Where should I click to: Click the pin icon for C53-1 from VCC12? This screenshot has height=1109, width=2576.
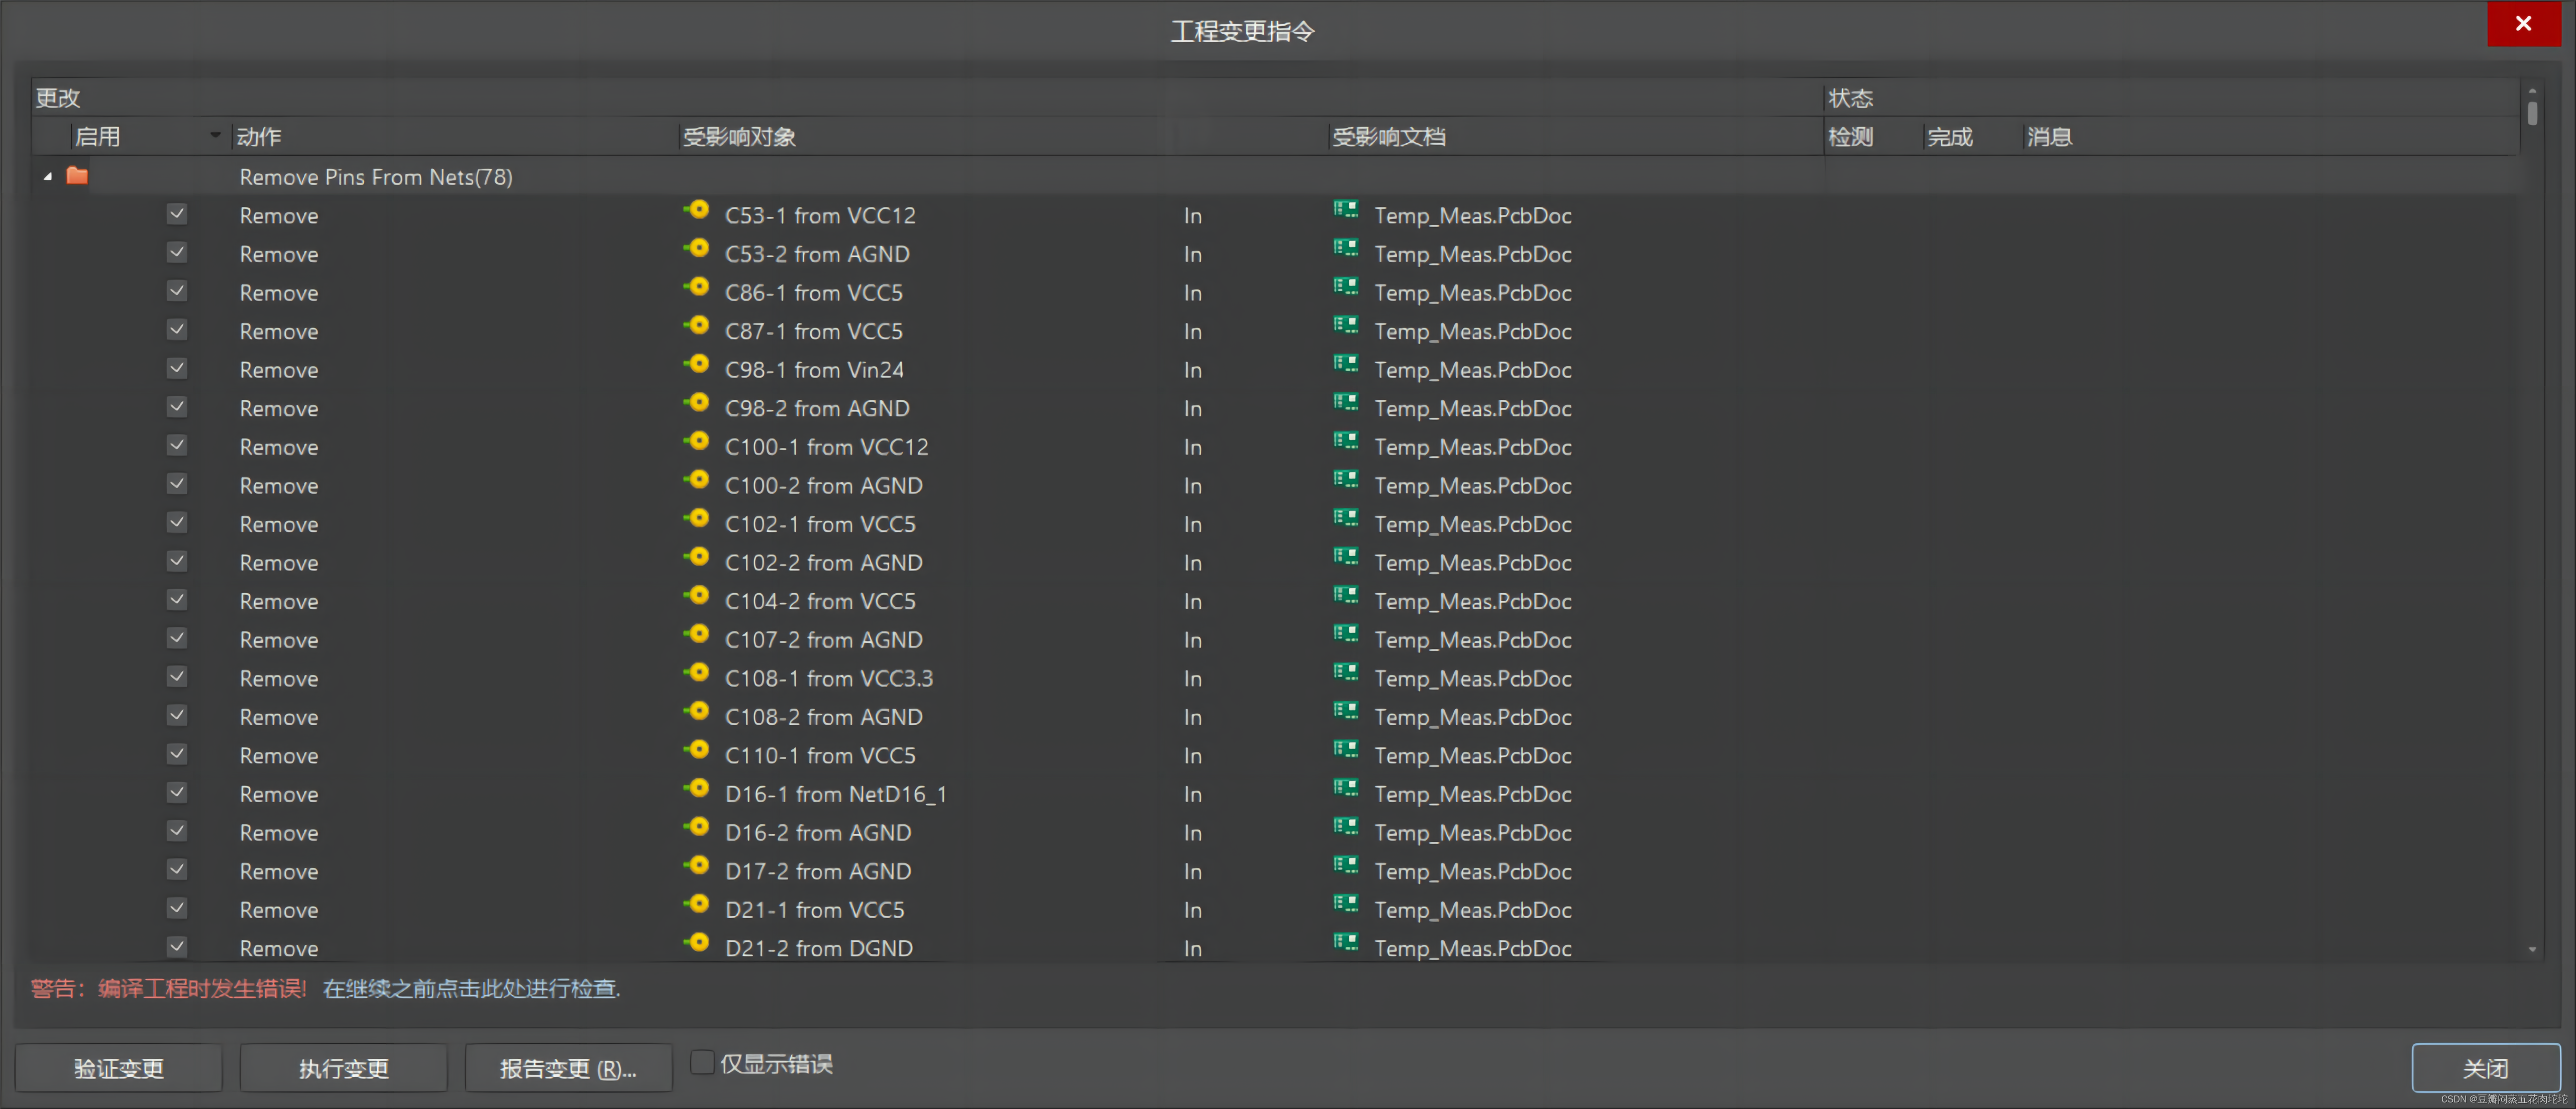tap(697, 211)
